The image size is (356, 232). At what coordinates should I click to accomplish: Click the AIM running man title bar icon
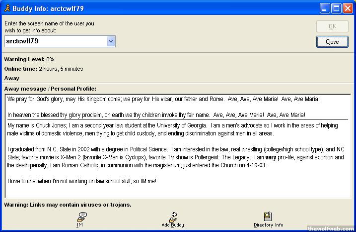[x=6, y=7]
